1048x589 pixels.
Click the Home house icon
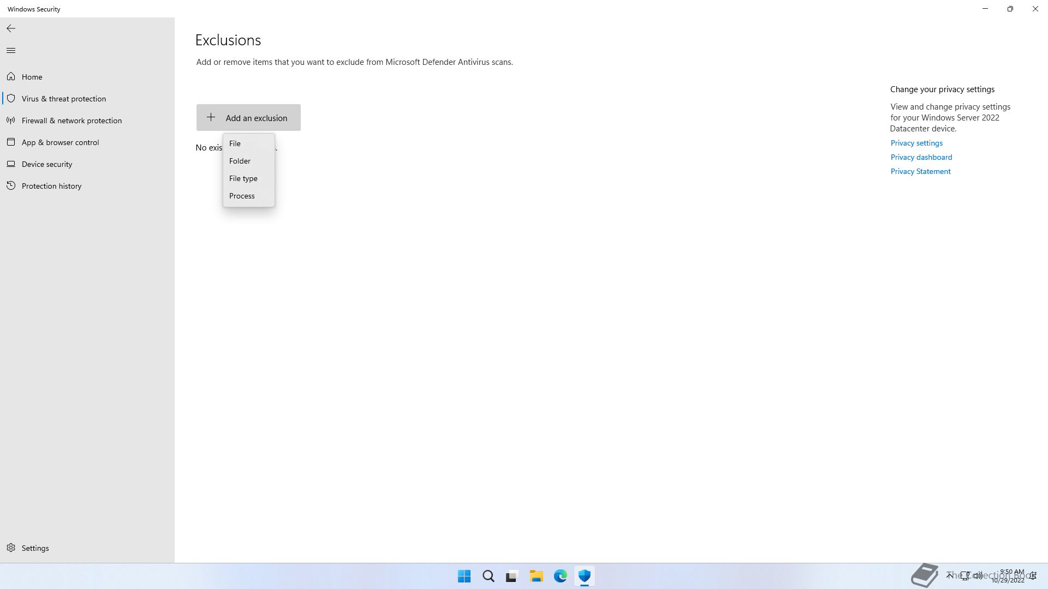(x=11, y=77)
